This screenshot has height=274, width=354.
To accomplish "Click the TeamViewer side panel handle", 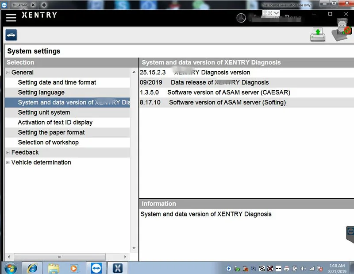I will pyautogui.click(x=350, y=234).
